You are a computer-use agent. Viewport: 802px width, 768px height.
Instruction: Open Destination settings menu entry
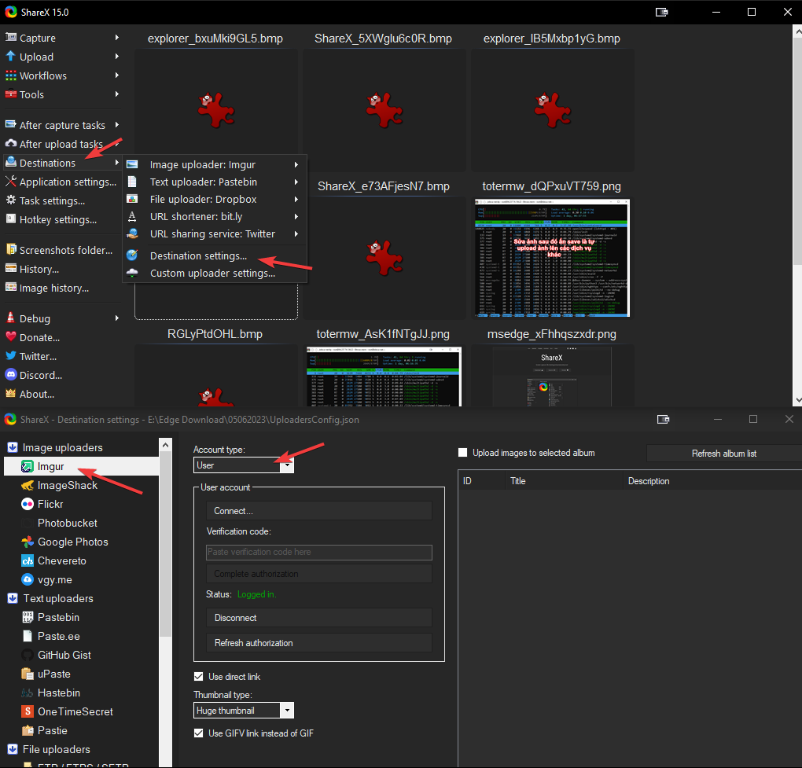215,255
